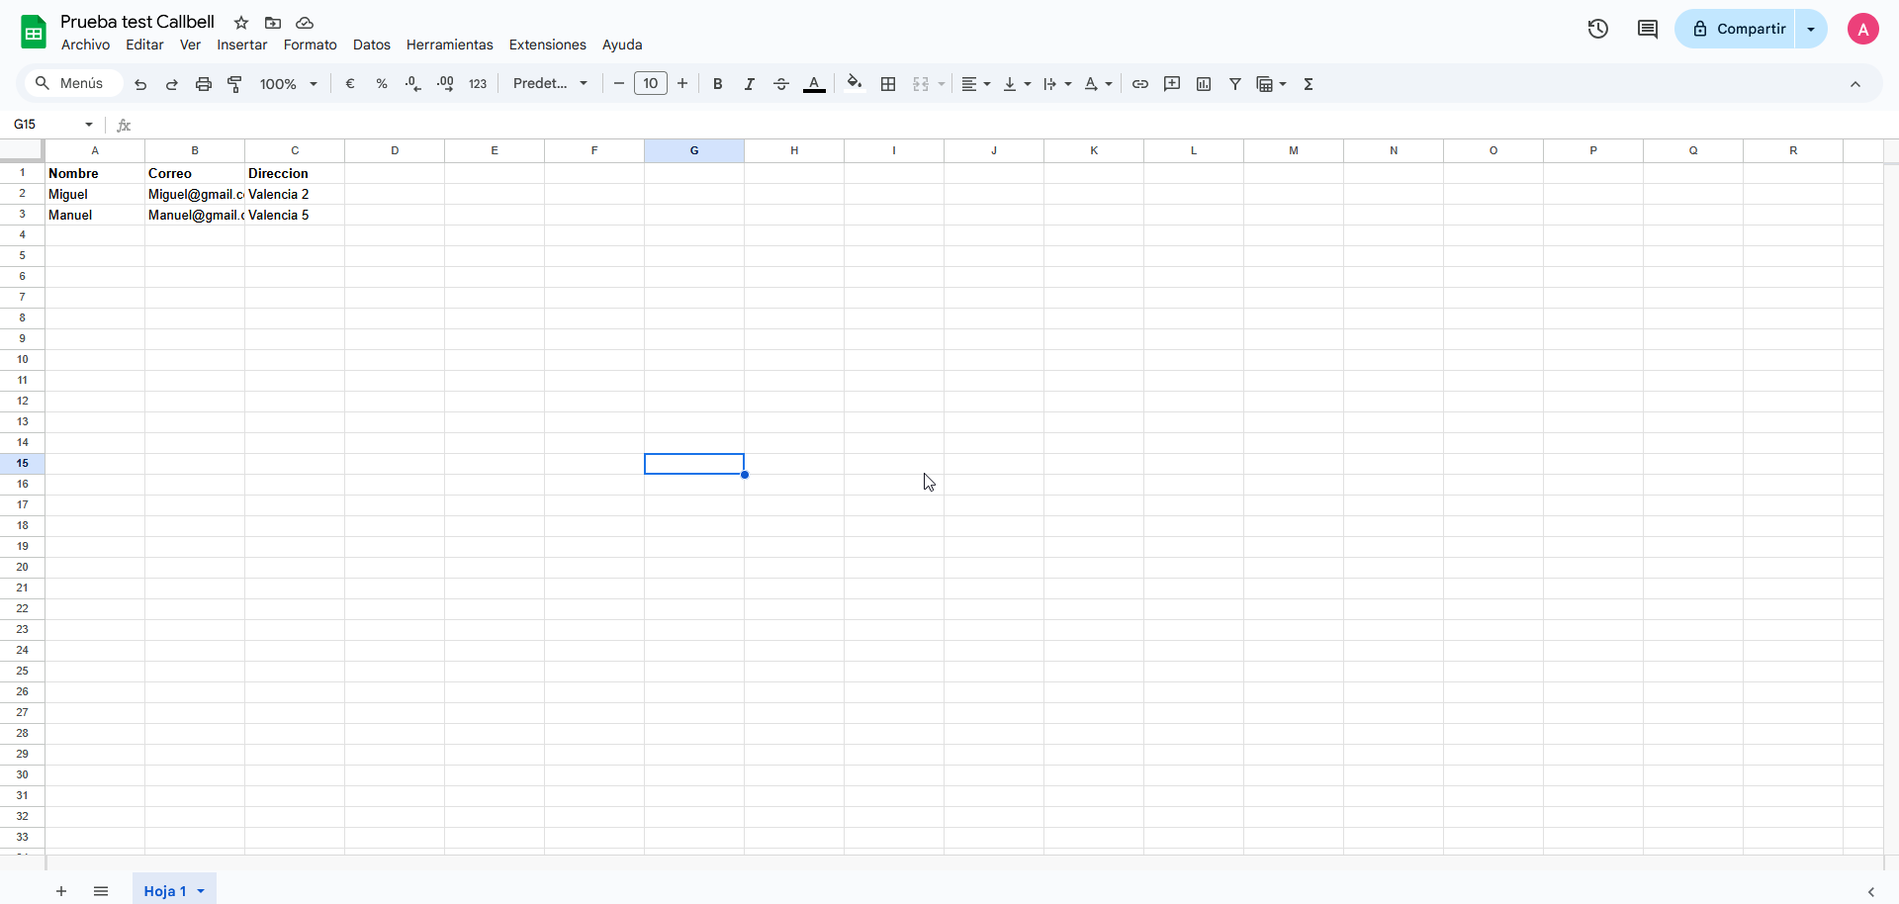
Task: Decrease font size with minus
Action: click(619, 84)
